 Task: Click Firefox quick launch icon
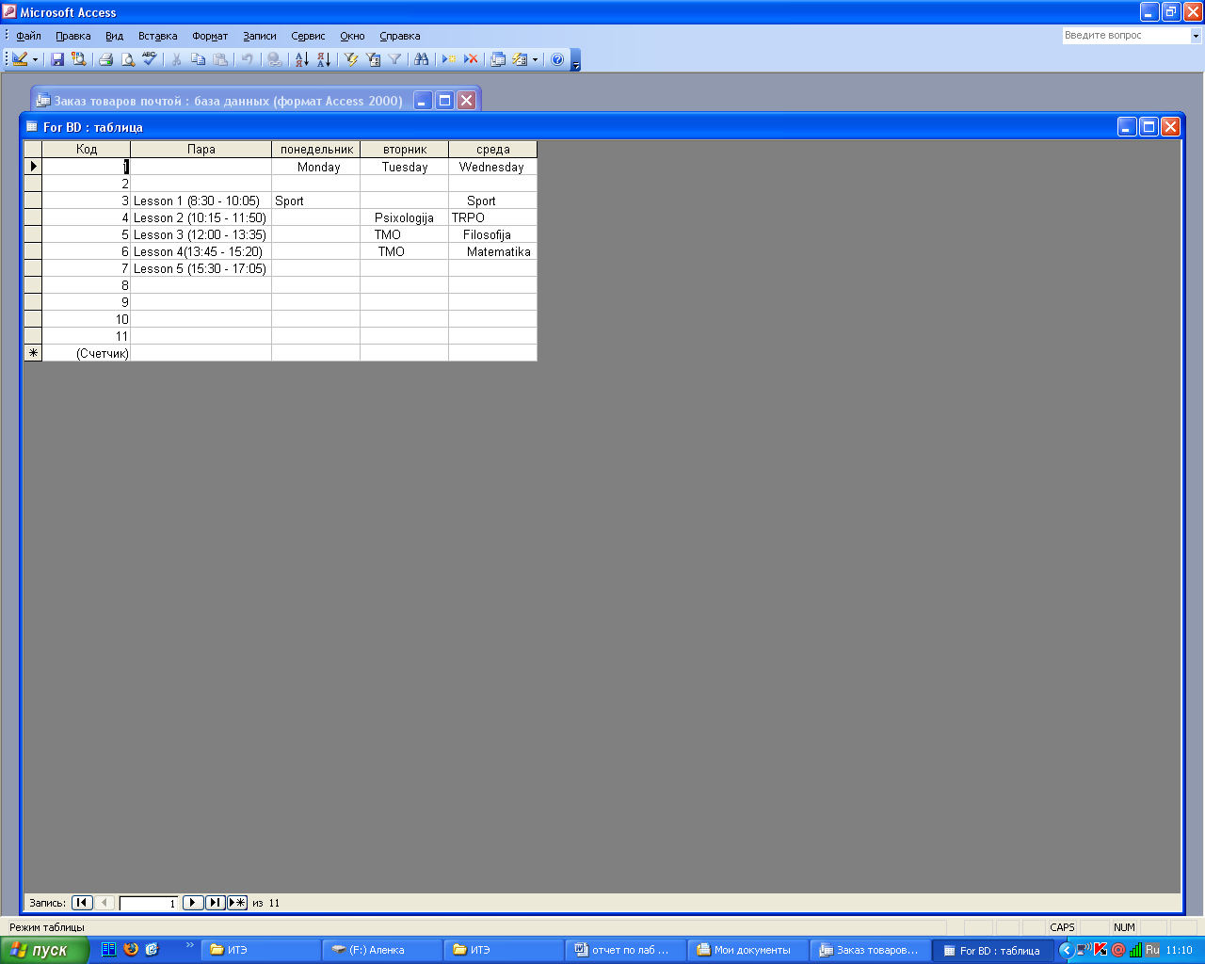[131, 949]
